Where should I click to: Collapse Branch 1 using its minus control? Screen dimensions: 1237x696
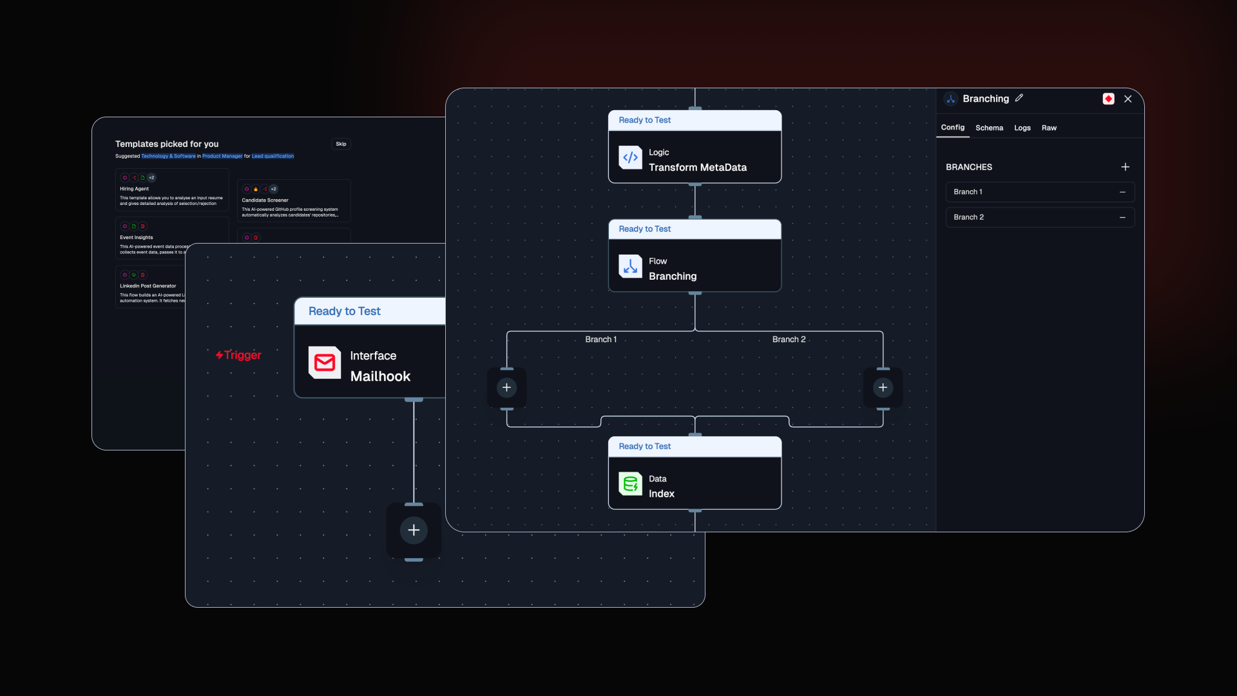click(1122, 191)
